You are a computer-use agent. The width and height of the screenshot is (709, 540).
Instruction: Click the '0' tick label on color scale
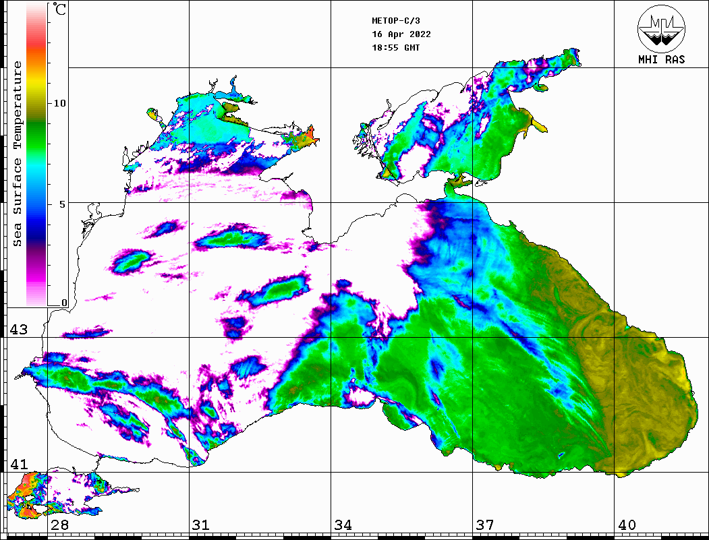64,303
